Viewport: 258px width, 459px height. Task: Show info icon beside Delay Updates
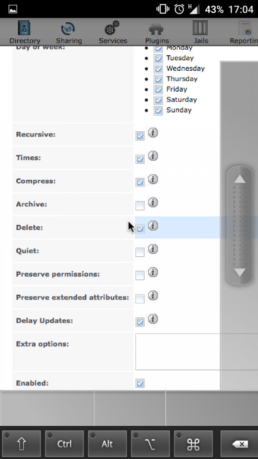click(x=153, y=319)
